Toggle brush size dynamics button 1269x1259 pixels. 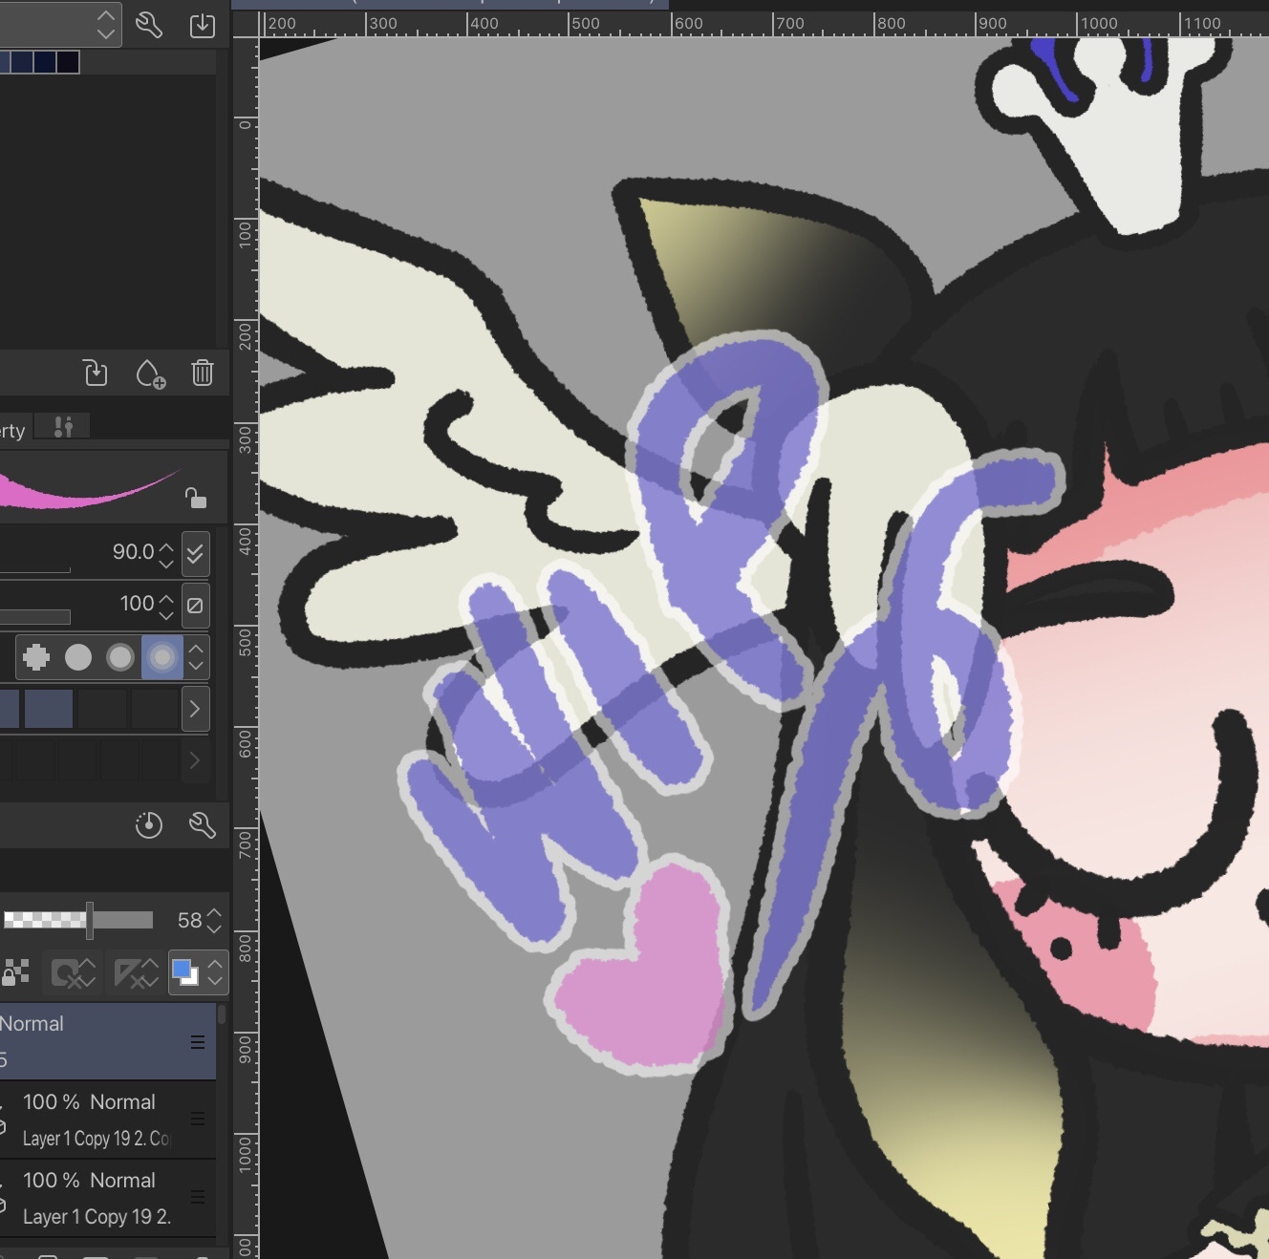(x=195, y=553)
